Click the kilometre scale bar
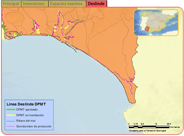Image resolution: width=184 pixels, height=136 pixels. (x=149, y=127)
